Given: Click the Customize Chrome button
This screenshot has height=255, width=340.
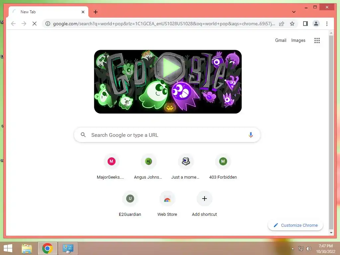Looking at the screenshot, I should (295, 225).
